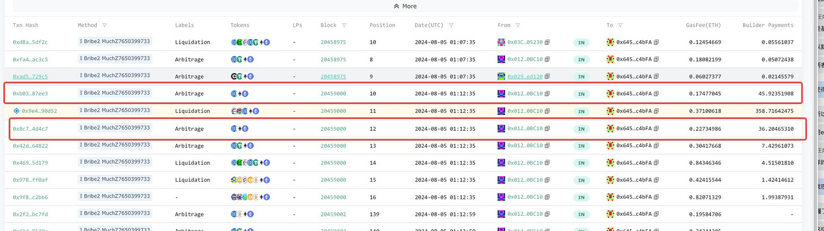Open the To column filter
Image resolution: width=824 pixels, height=231 pixels.
click(x=620, y=25)
